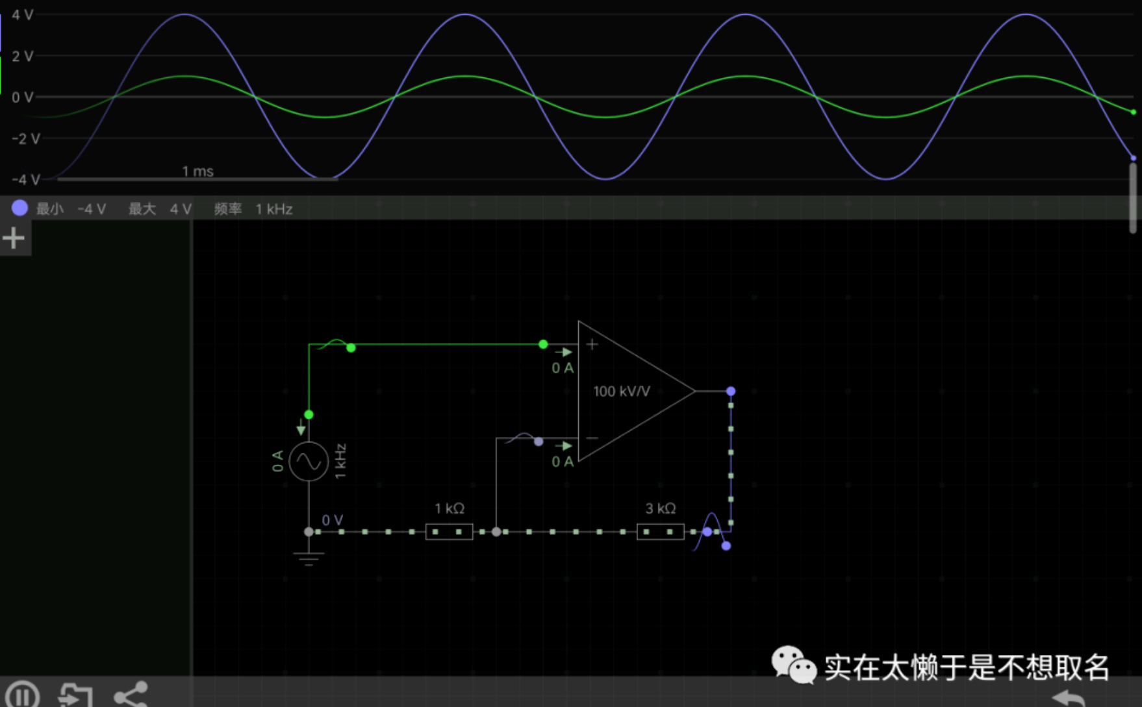Click the green probe on input wire
The image size is (1142, 707).
[x=351, y=348]
